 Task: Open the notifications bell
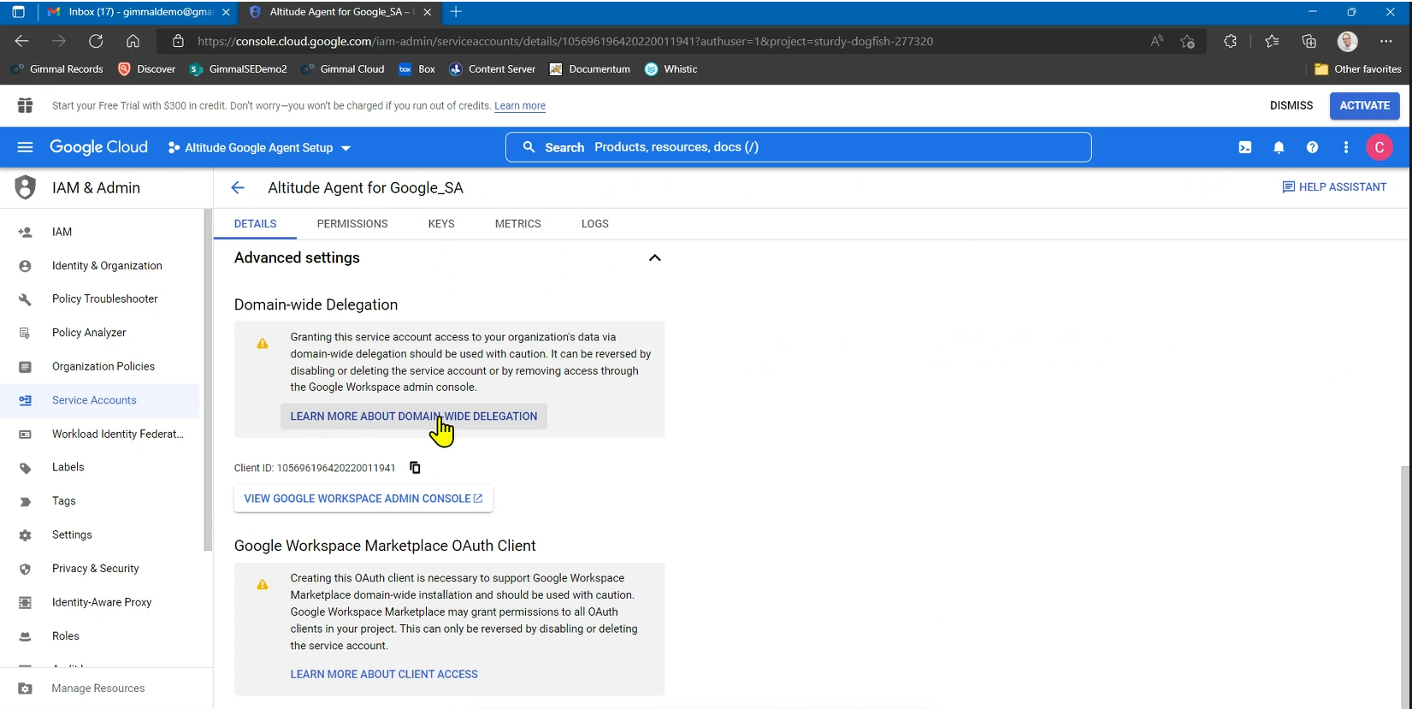(x=1279, y=148)
